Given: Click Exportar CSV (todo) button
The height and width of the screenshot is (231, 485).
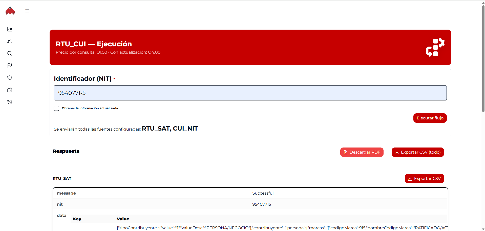Looking at the screenshot, I should click(x=417, y=152).
